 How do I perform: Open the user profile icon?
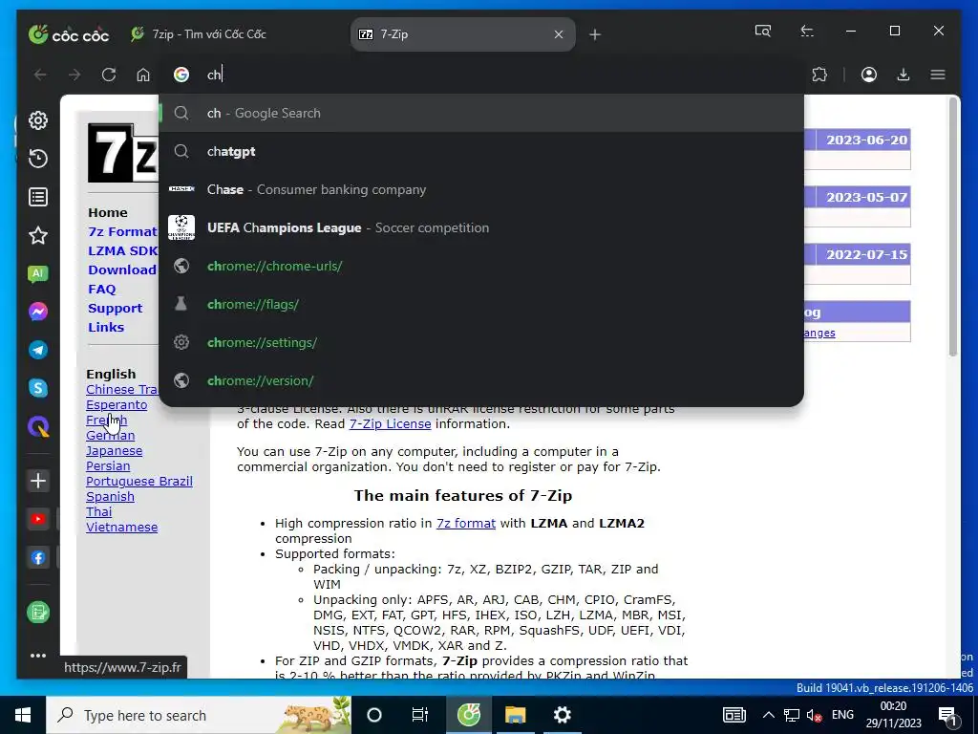click(869, 75)
